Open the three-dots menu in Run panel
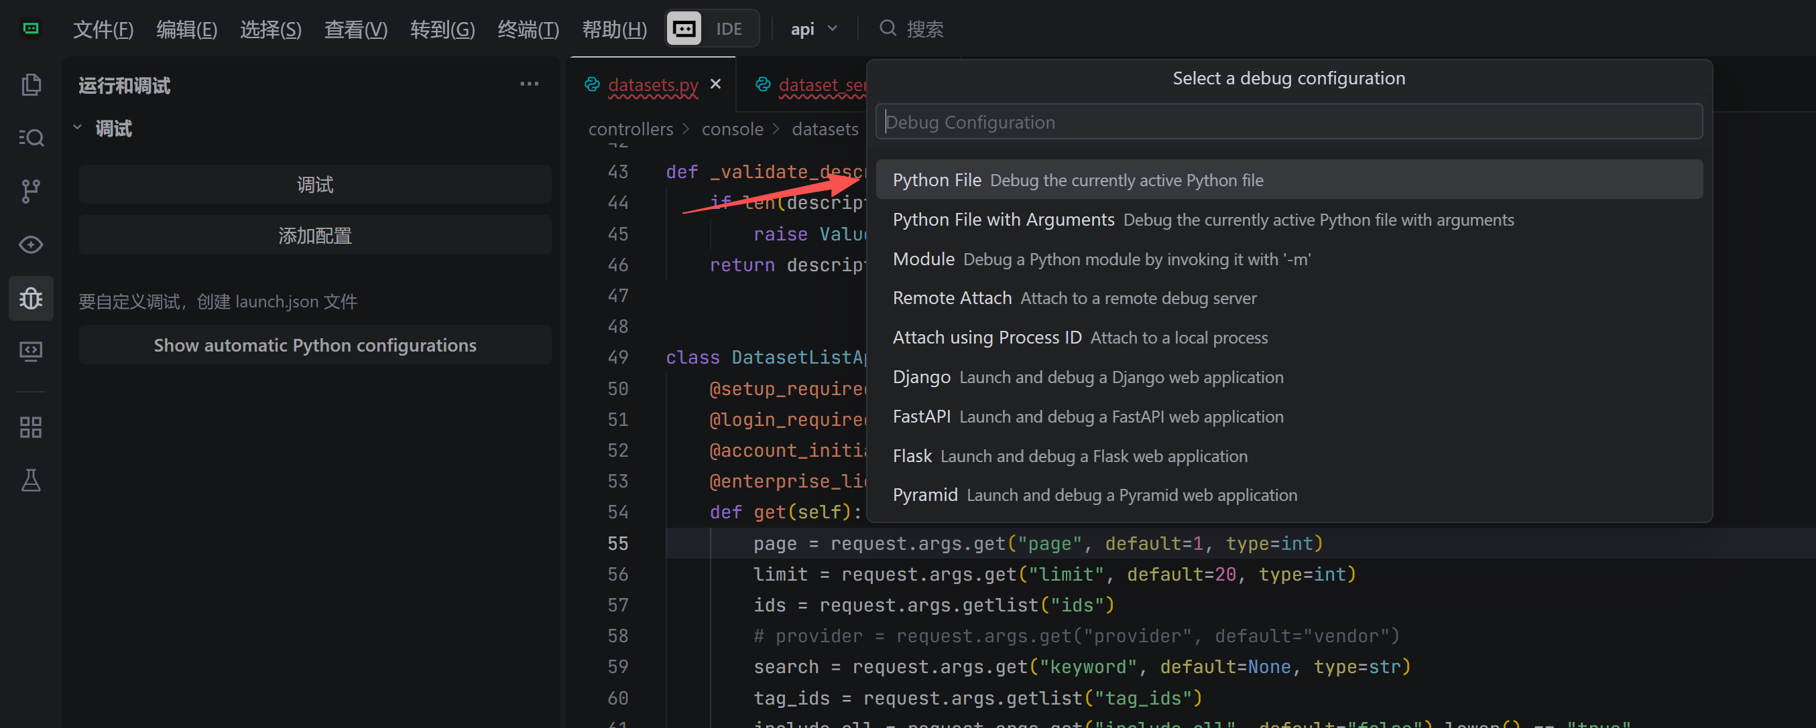 [x=529, y=84]
